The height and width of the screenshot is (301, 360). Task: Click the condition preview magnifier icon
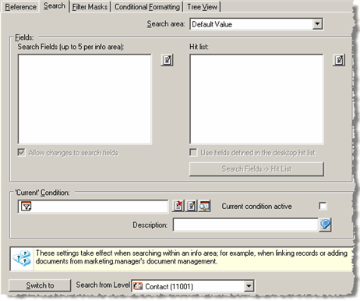click(x=204, y=206)
